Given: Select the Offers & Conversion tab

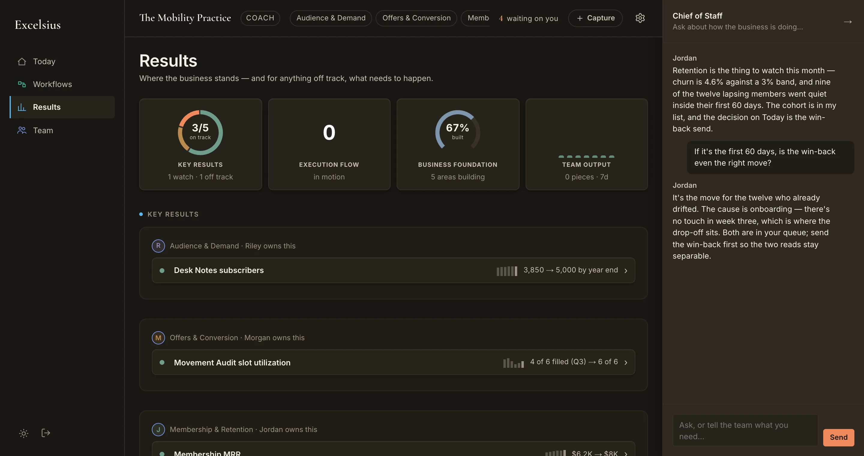Looking at the screenshot, I should tap(416, 18).
